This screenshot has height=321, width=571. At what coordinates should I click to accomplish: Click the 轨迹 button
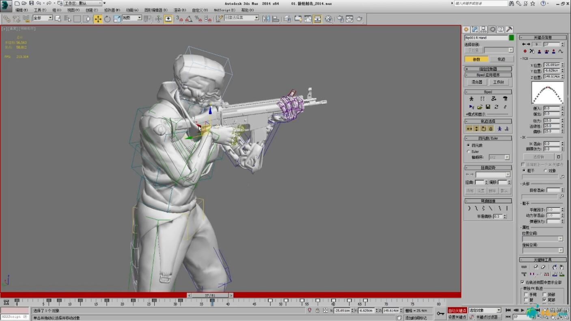tap(501, 59)
